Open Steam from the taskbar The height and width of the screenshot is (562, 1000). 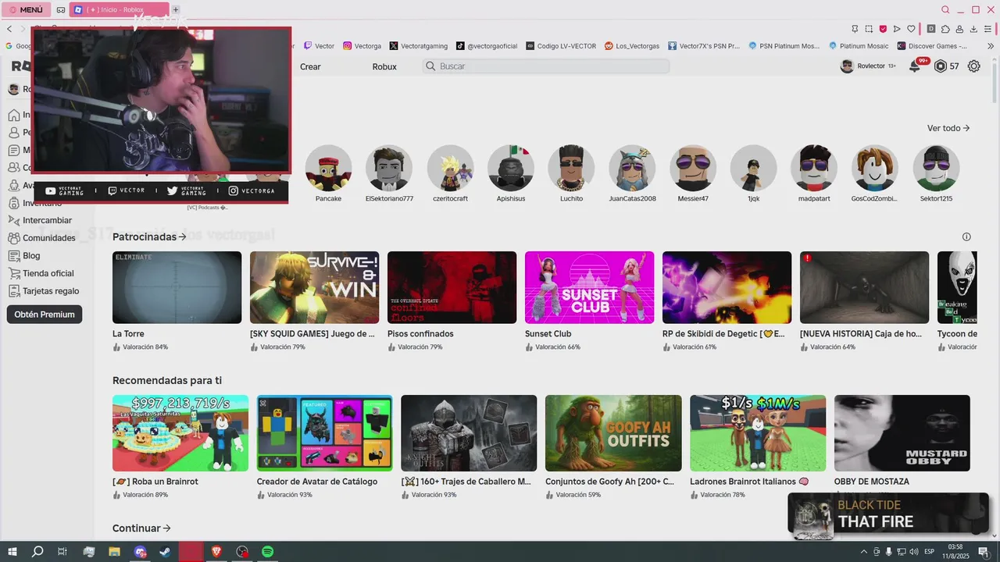[165, 552]
